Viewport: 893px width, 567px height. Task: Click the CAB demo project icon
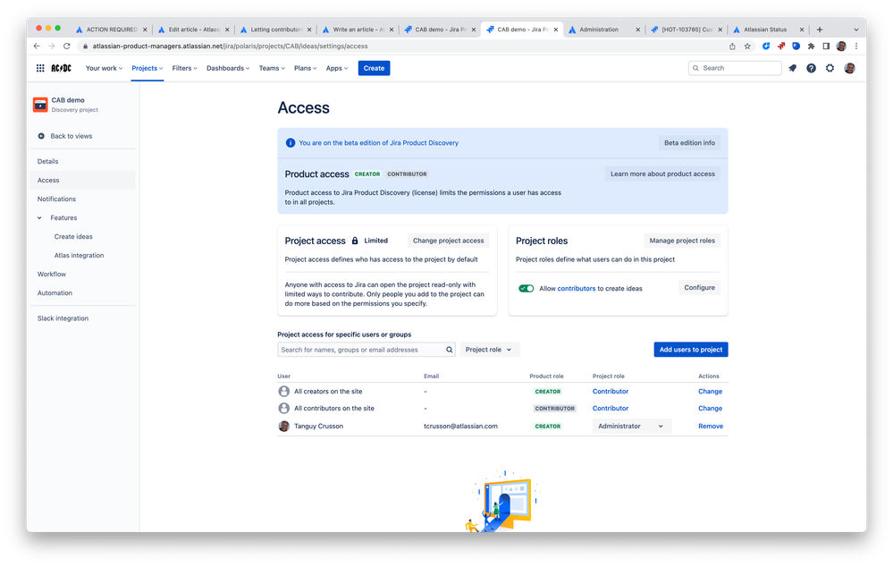[40, 105]
